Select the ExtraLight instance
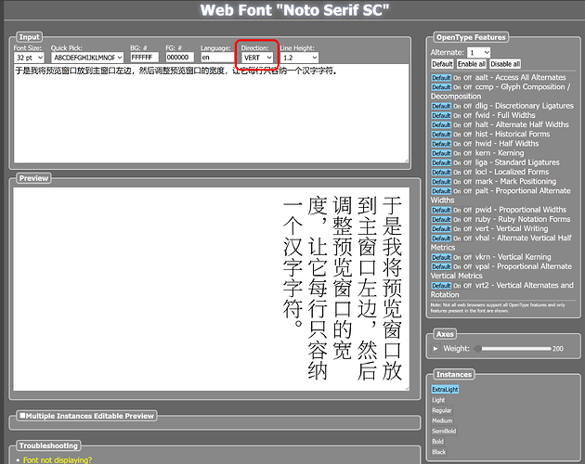This screenshot has width=585, height=464. [445, 390]
